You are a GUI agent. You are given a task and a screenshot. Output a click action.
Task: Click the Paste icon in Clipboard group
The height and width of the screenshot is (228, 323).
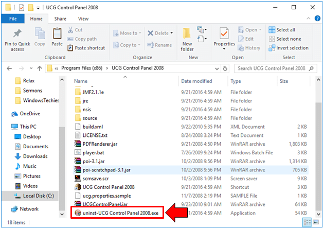click(57, 35)
